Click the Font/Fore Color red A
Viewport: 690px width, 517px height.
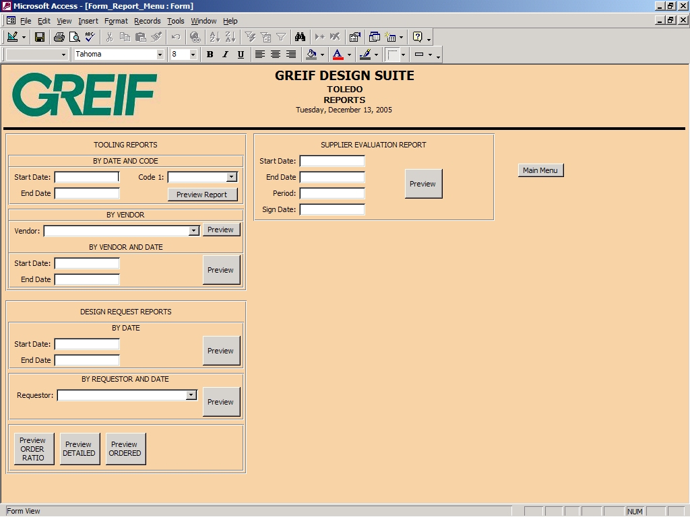point(338,55)
